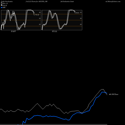Click the 'Slow D' legend label

5,3
